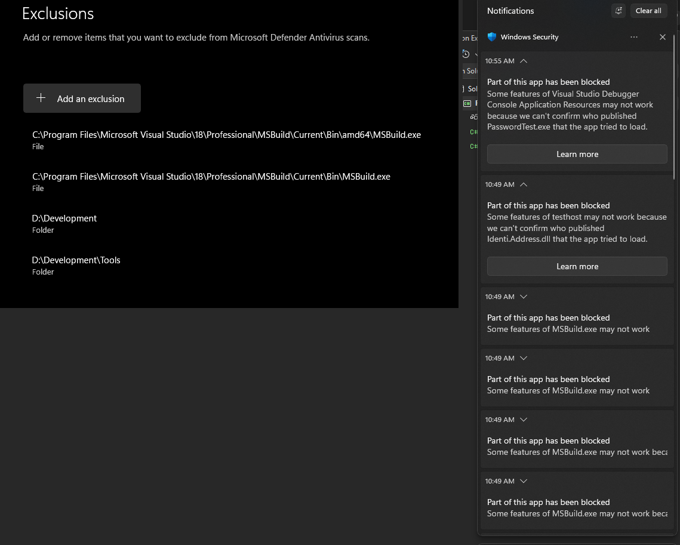The height and width of the screenshot is (545, 680).
Task: Dismiss the Windows Security notification group
Action: pyautogui.click(x=663, y=37)
